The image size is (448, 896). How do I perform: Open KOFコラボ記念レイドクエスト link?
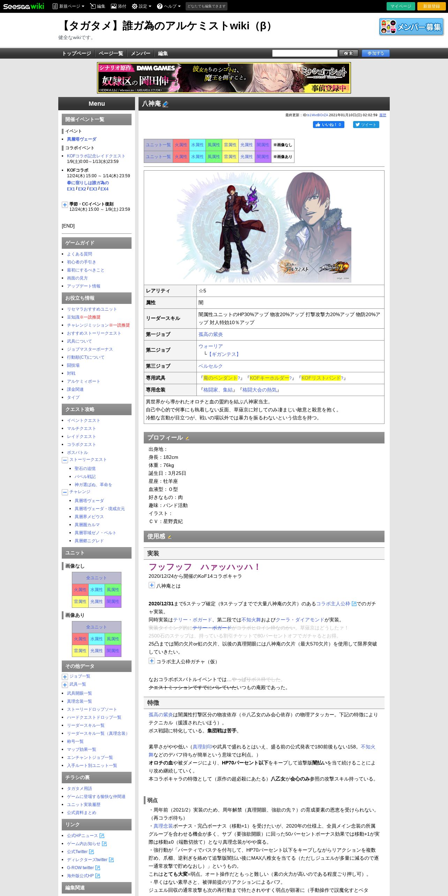(x=96, y=156)
